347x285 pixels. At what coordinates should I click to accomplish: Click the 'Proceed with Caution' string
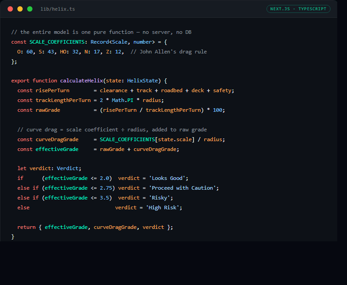182,188
